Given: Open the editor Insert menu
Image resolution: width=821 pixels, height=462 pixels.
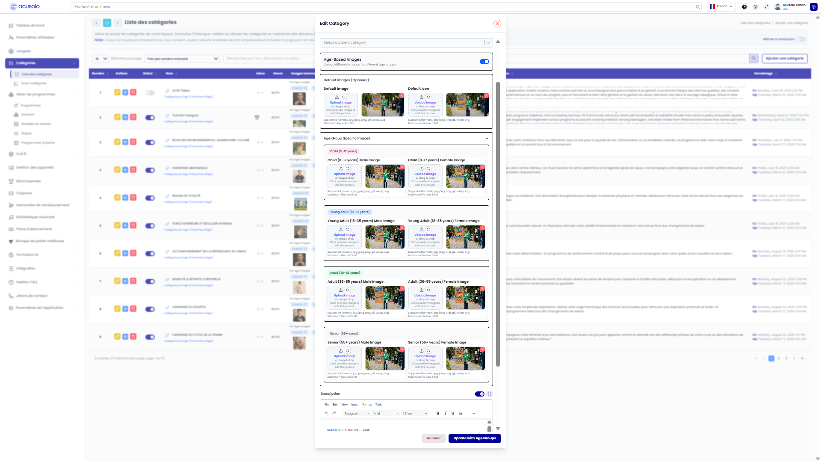Looking at the screenshot, I should 355,405.
